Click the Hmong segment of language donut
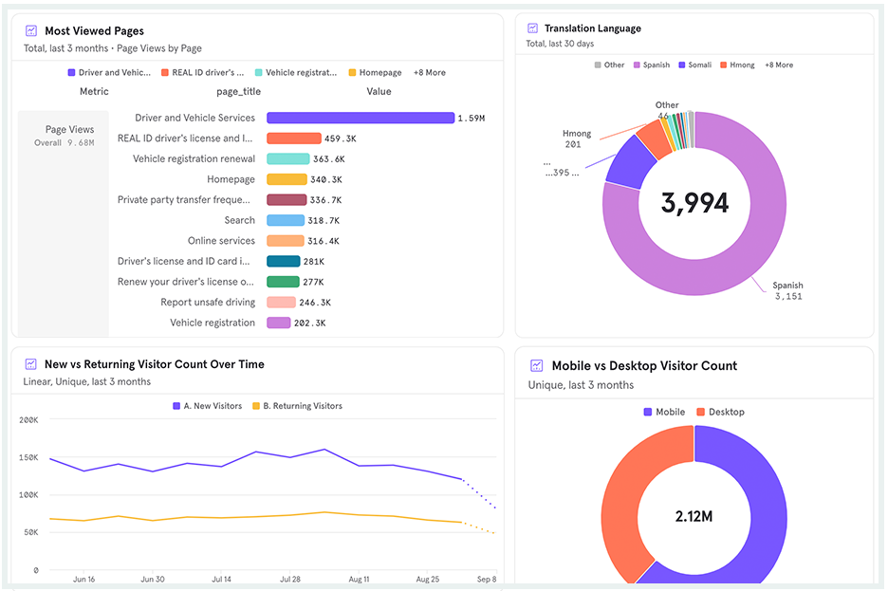The image size is (888, 591). (656, 138)
